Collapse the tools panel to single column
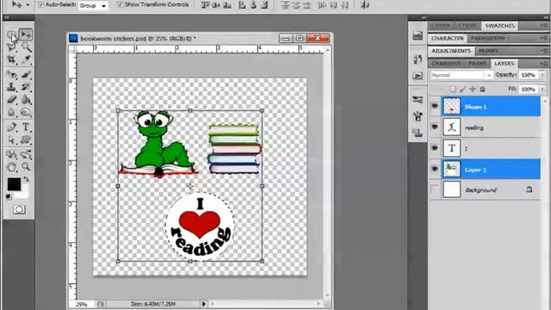This screenshot has height=310, width=551. [6, 17]
